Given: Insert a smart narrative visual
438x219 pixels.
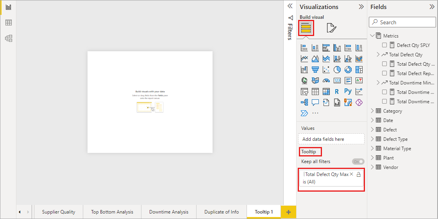Looking at the screenshot, I should [326, 102].
